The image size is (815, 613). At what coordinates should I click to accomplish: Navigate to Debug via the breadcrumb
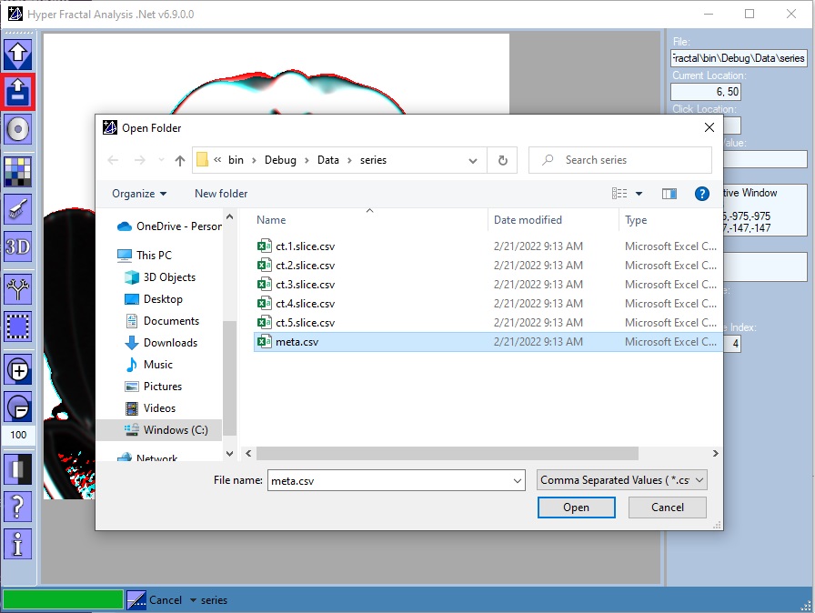[280, 159]
